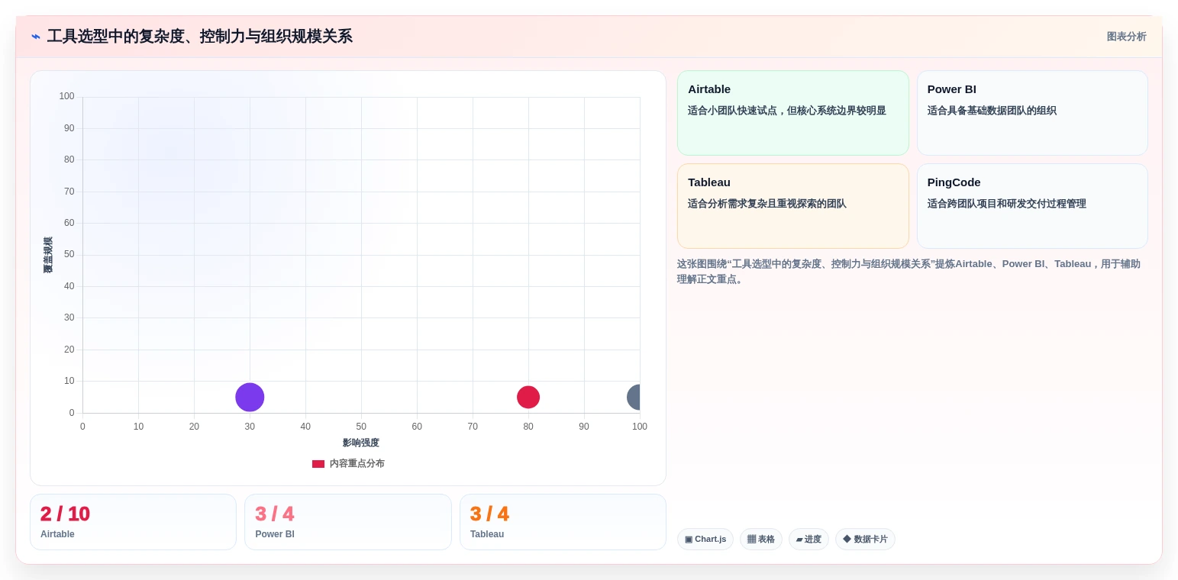The width and height of the screenshot is (1178, 580).
Task: Click the gray bubble at the chart's right edge
Action: click(x=634, y=398)
